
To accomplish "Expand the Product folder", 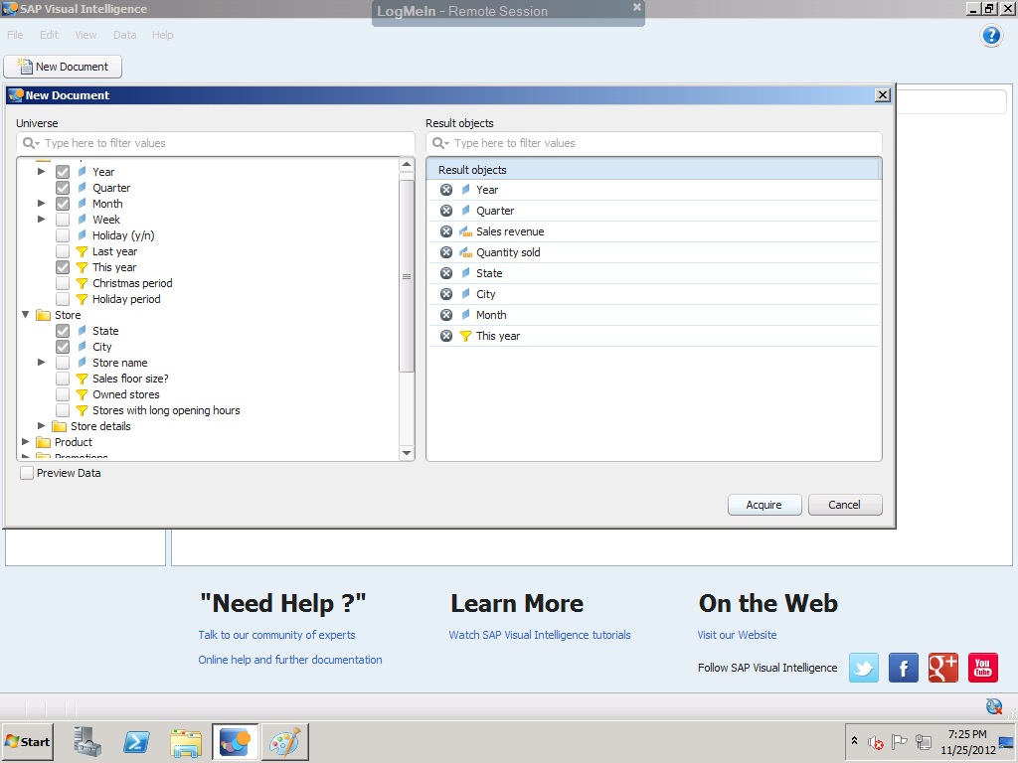I will point(25,442).
